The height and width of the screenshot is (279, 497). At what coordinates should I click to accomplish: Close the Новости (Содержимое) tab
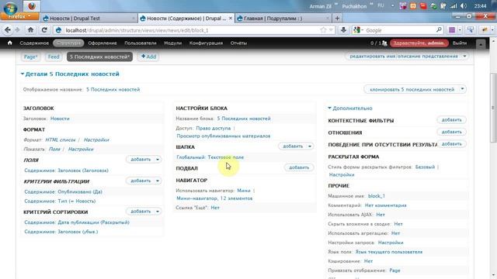(231, 19)
